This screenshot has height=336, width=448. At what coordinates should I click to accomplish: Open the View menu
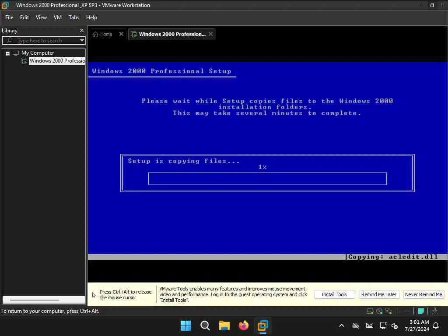coord(41,17)
